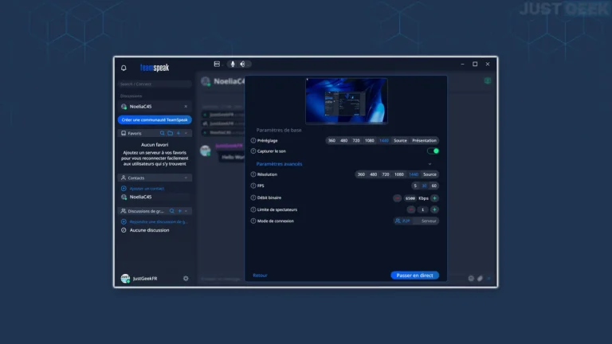This screenshot has height=344, width=612.
Task: Click the Retour link
Action: point(260,276)
